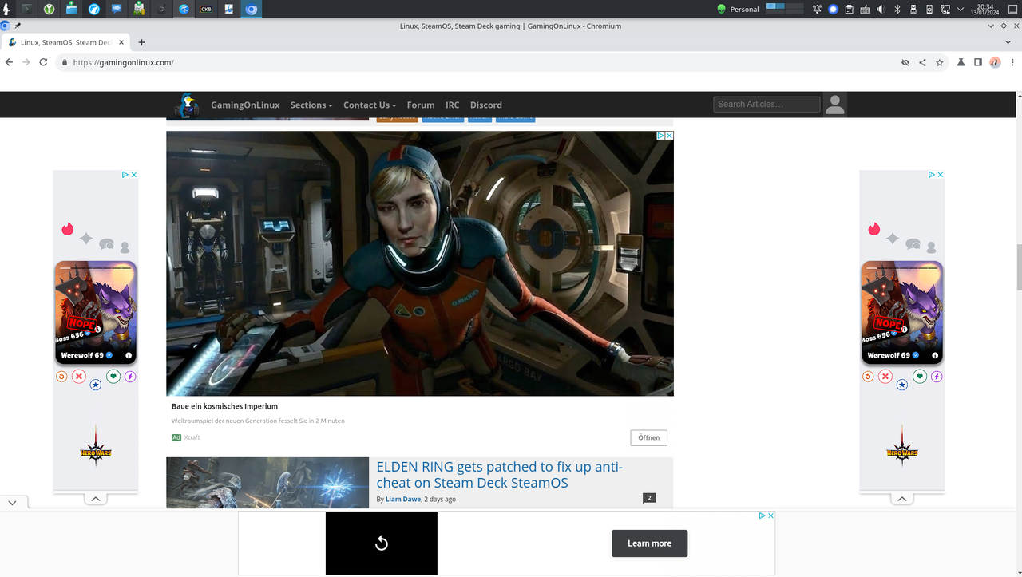This screenshot has height=577, width=1022.
Task: Select the virtual desktop pager
Action: (x=784, y=9)
